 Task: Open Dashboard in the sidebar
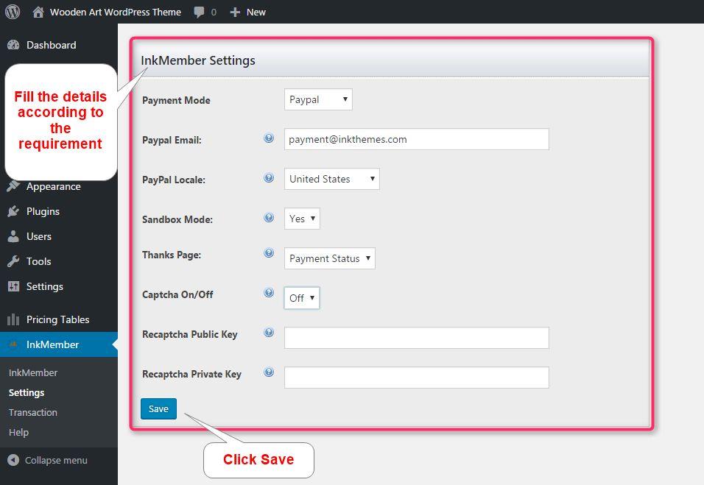(52, 45)
